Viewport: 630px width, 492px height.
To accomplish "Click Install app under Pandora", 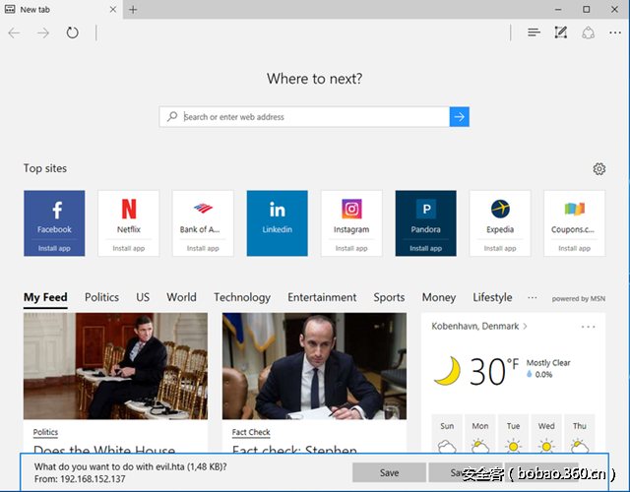I will pos(425,248).
